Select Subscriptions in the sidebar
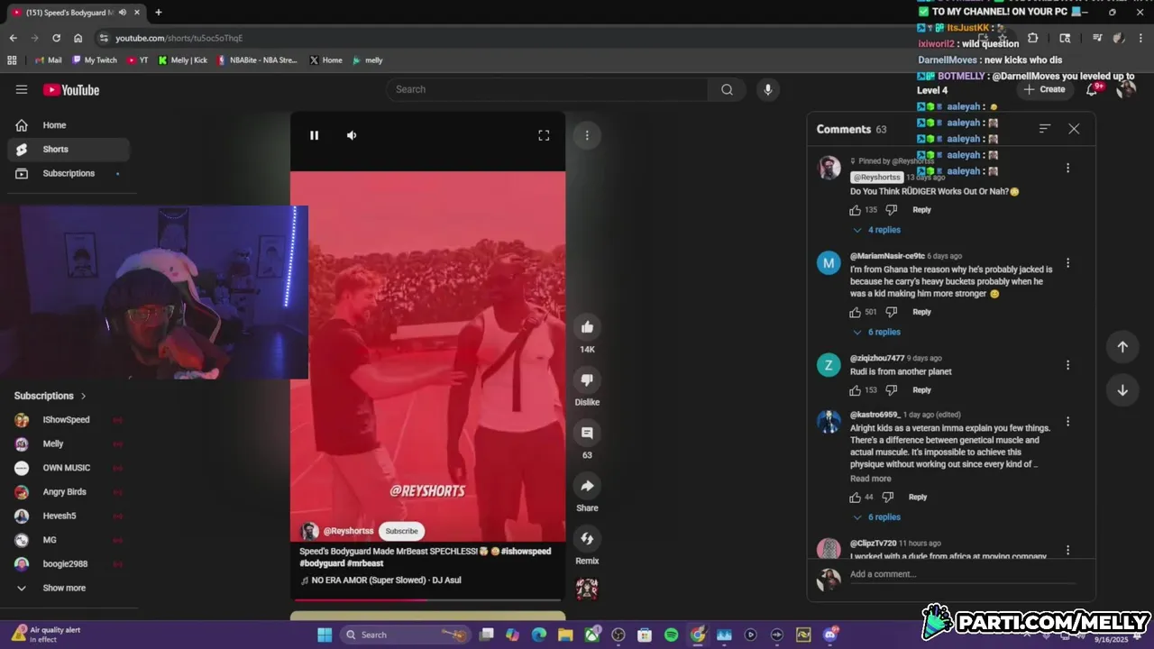The image size is (1154, 649). [69, 173]
